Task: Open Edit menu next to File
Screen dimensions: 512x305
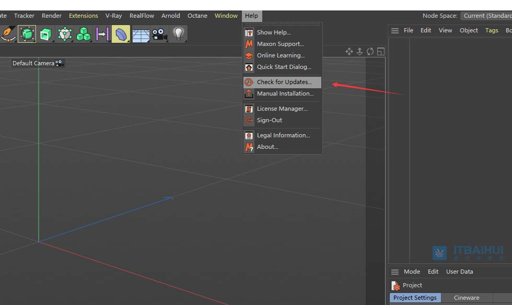Action: [x=426, y=30]
